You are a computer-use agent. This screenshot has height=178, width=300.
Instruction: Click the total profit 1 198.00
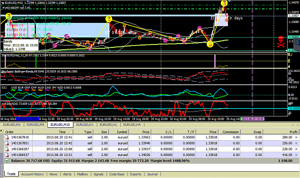[285, 161]
